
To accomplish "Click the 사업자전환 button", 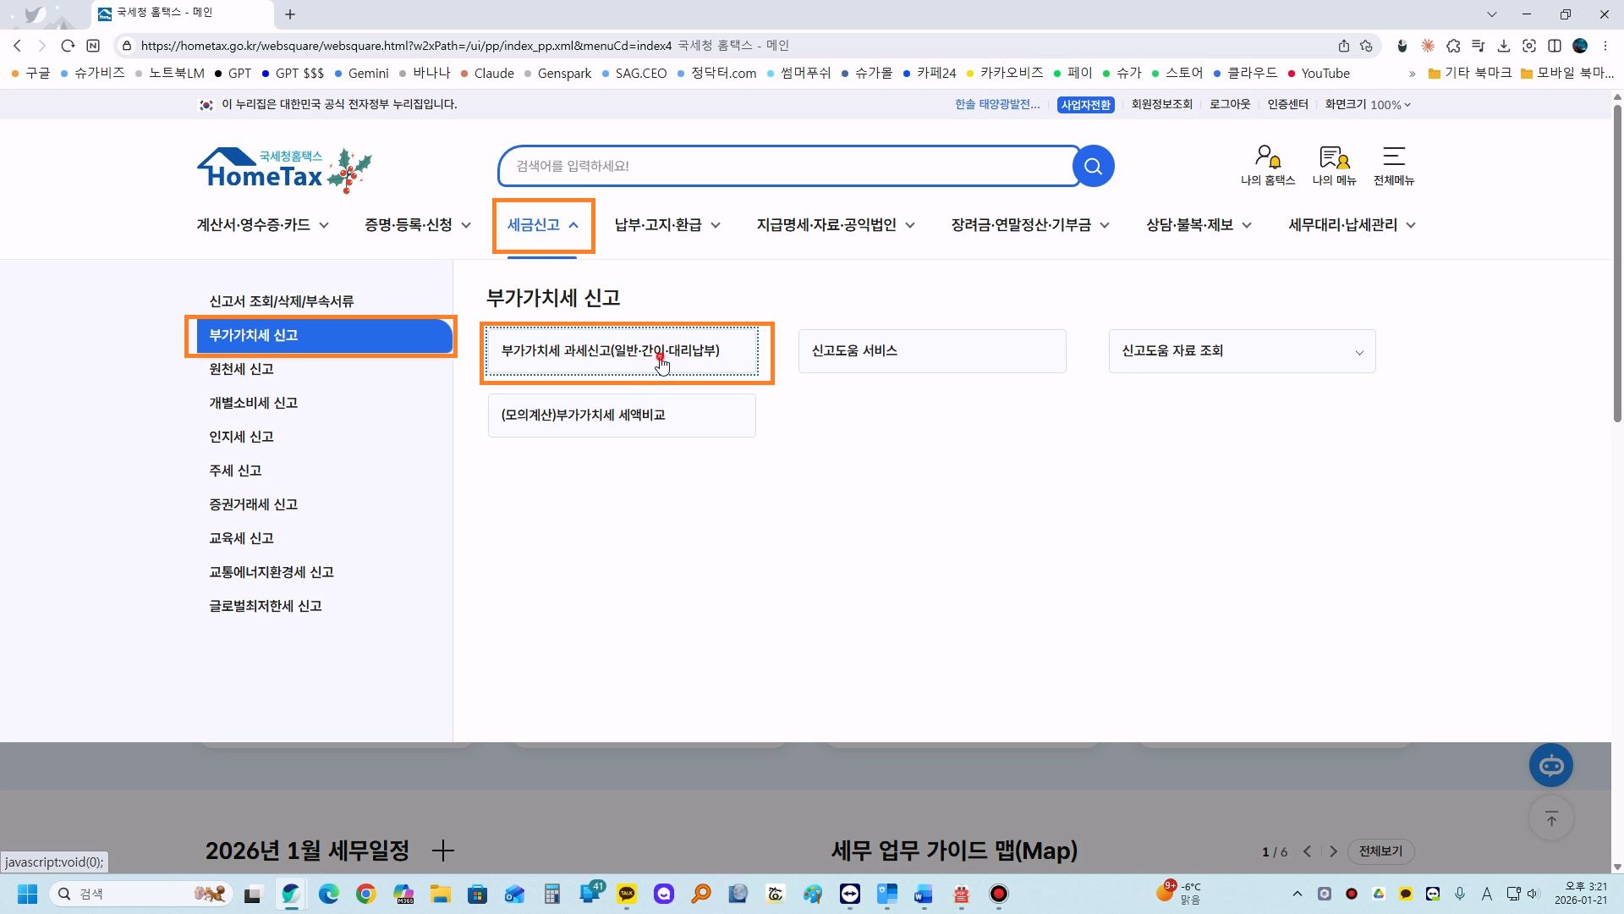I will tap(1085, 105).
